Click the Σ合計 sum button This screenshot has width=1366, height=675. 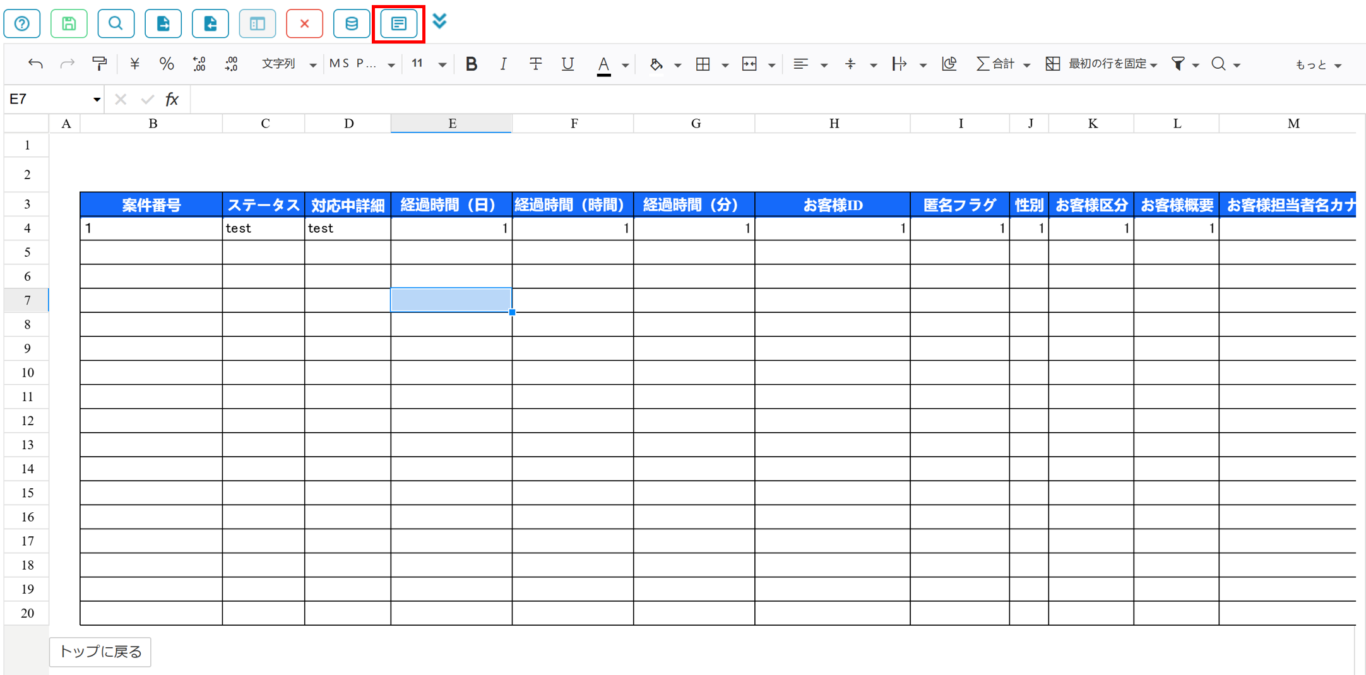996,64
